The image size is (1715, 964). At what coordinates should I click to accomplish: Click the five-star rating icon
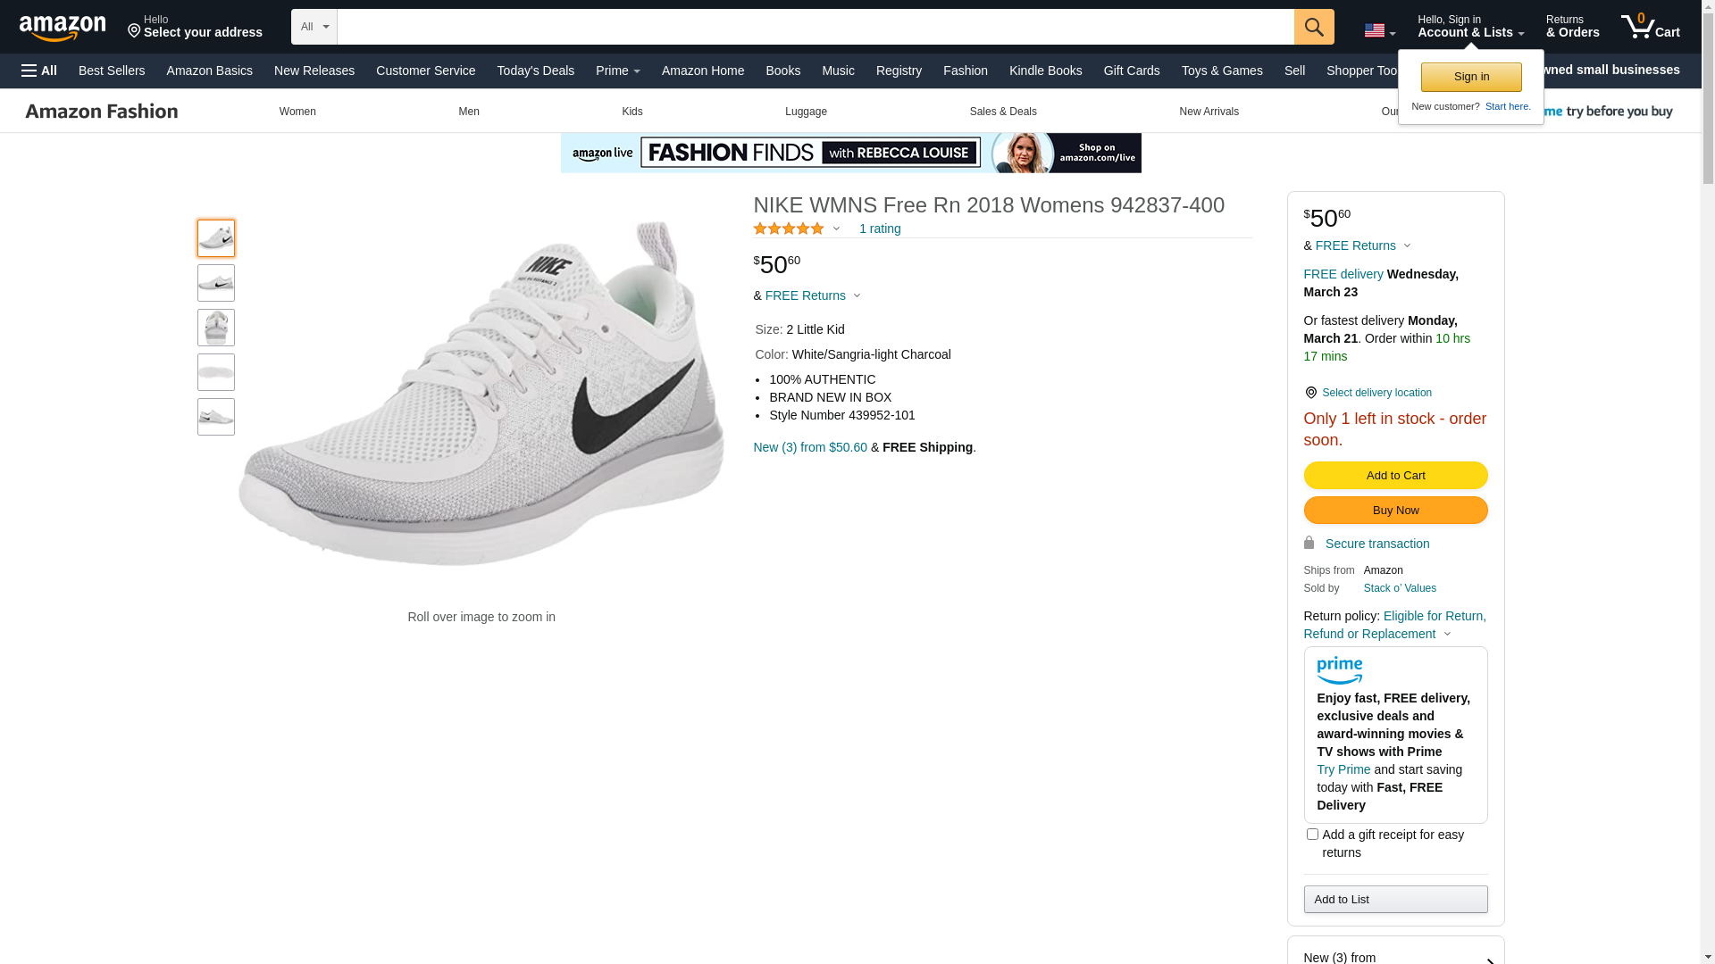pos(788,229)
